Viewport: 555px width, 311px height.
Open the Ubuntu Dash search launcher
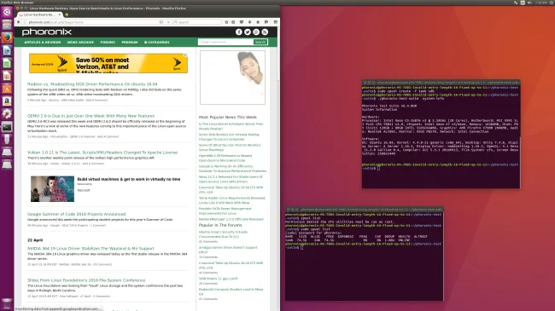point(7,12)
